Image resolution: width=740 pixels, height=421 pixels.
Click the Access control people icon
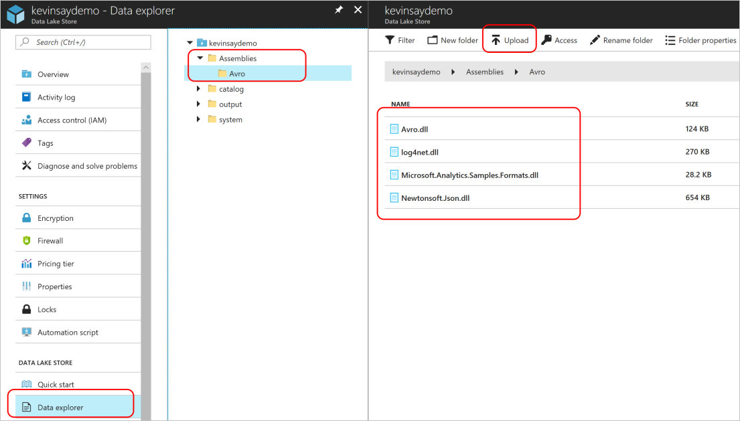pyautogui.click(x=26, y=120)
